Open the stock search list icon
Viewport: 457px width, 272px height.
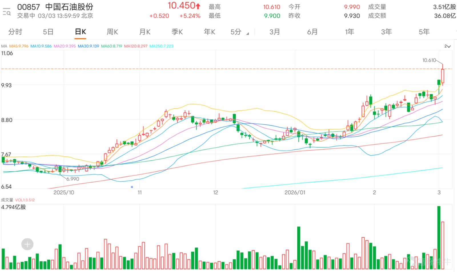pyautogui.click(x=7, y=12)
